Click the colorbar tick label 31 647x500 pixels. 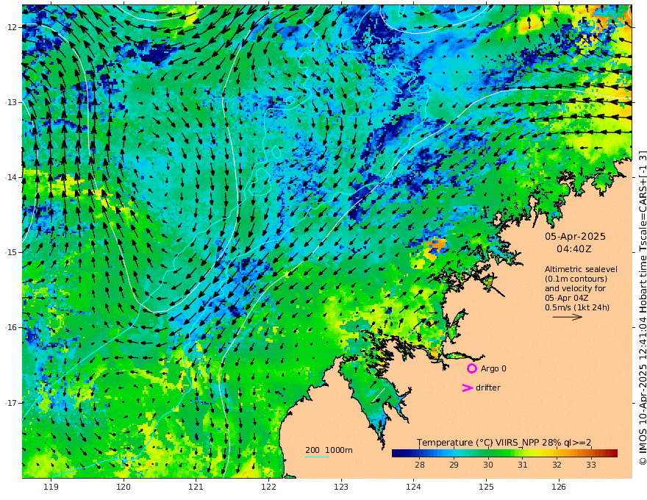523,465
